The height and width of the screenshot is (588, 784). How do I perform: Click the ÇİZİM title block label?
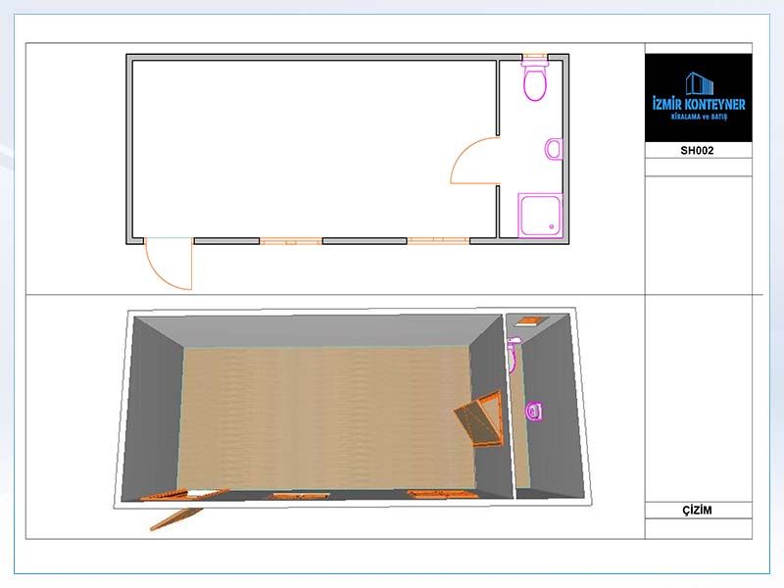(x=699, y=511)
